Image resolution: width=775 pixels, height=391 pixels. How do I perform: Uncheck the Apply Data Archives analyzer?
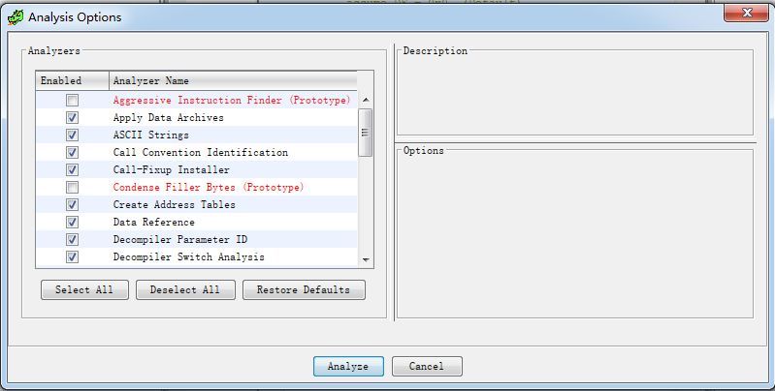(x=73, y=118)
